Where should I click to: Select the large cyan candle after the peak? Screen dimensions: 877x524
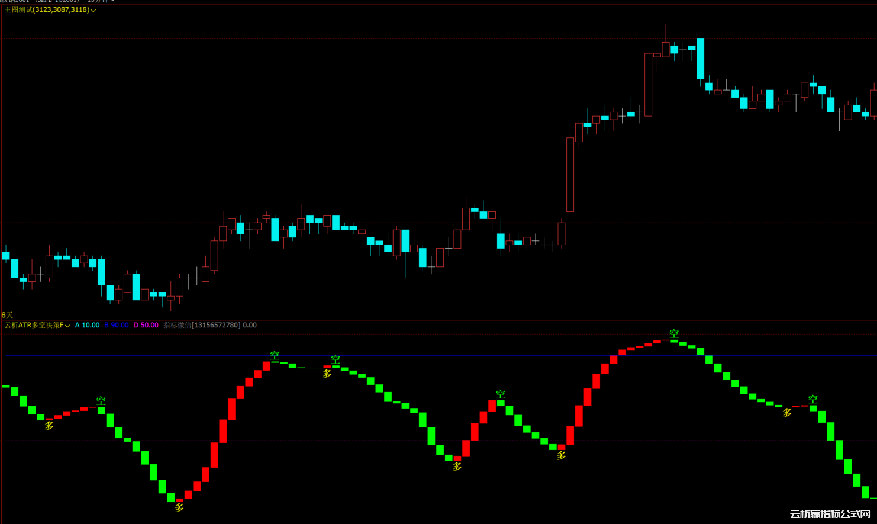[700, 59]
